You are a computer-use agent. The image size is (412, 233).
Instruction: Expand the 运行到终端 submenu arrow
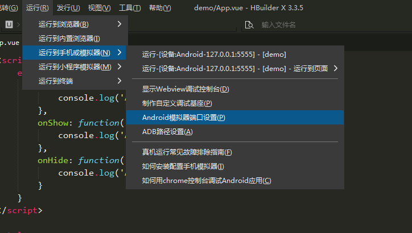(120, 81)
